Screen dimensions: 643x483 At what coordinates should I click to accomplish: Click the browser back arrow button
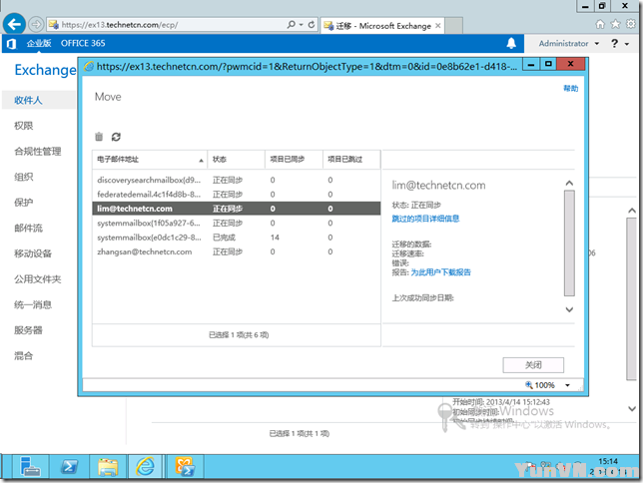(14, 25)
